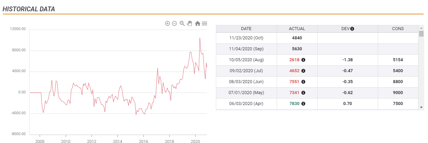The image size is (428, 143).
Task: Click the chart zoom out icon
Action: coord(174,24)
